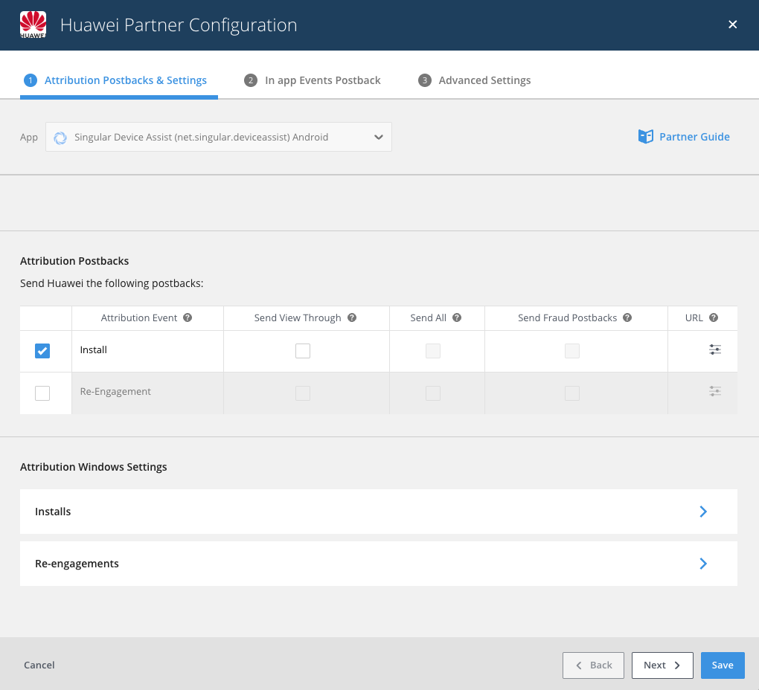Viewport: 759px width, 690px height.
Task: Expand the Re-engagements attribution window settings
Action: 379,564
